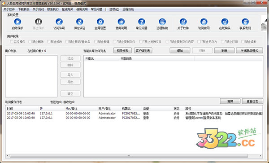Open the 下载新版 menu item

coord(24,9)
